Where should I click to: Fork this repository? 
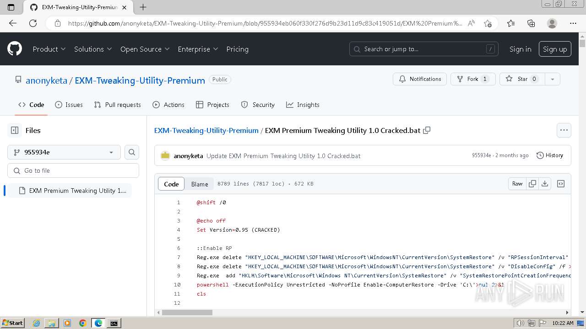click(x=473, y=79)
